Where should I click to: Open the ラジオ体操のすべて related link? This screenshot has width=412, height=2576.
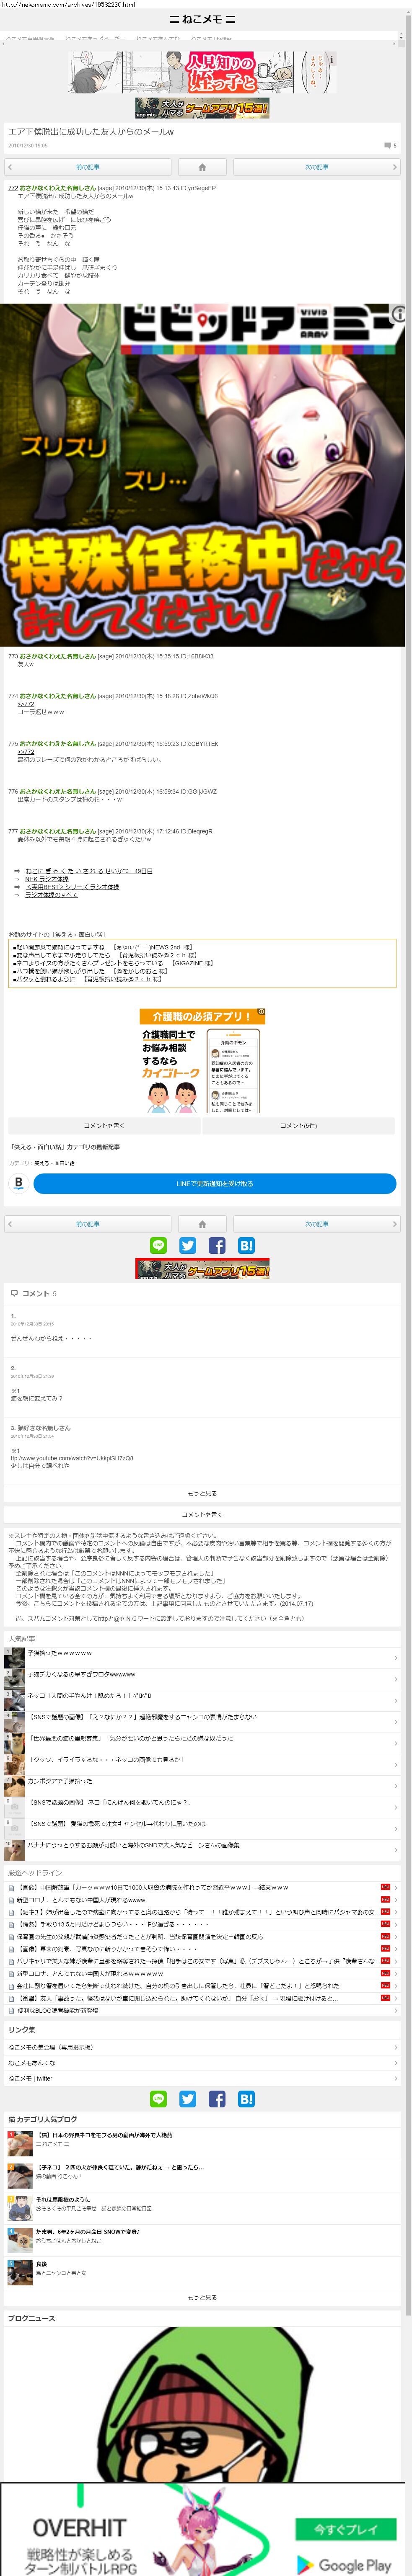[51, 895]
